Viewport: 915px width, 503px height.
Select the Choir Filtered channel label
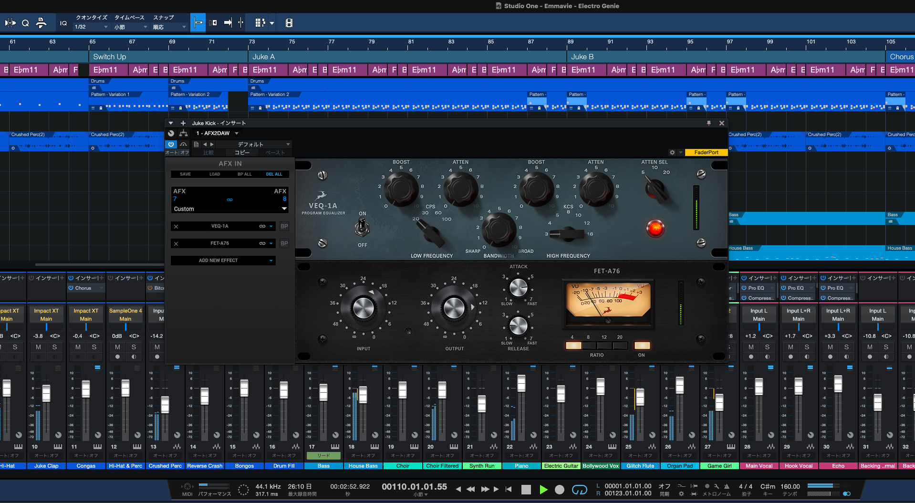coord(442,466)
